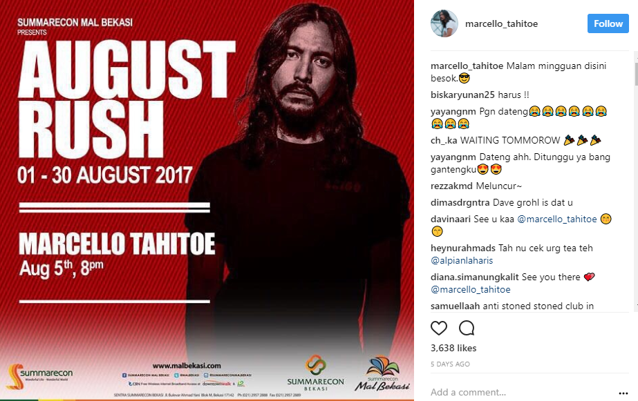Like the post with the heart icon
The height and width of the screenshot is (401, 638).
439,328
